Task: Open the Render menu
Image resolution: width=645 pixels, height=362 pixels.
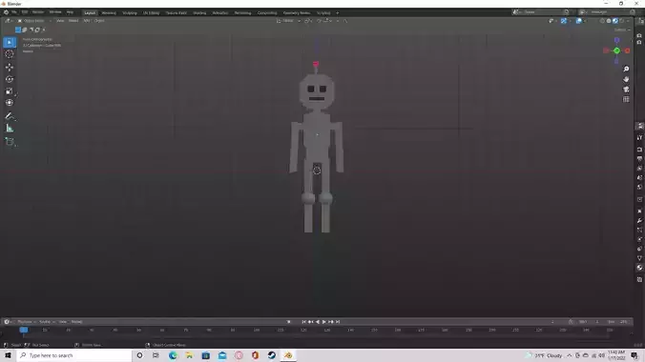Action: click(38, 12)
